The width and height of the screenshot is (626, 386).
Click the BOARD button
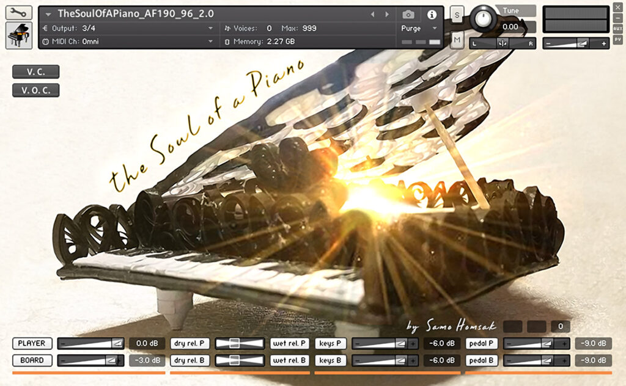pyautogui.click(x=32, y=360)
